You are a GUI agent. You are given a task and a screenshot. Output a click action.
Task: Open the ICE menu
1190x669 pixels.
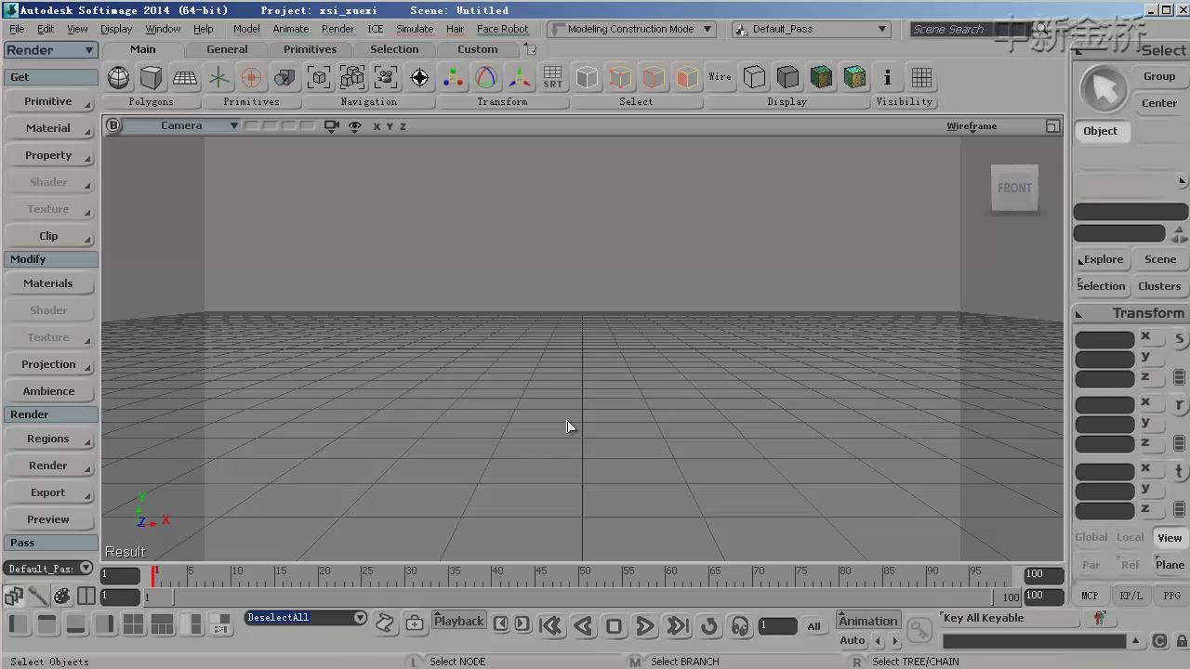pyautogui.click(x=376, y=29)
